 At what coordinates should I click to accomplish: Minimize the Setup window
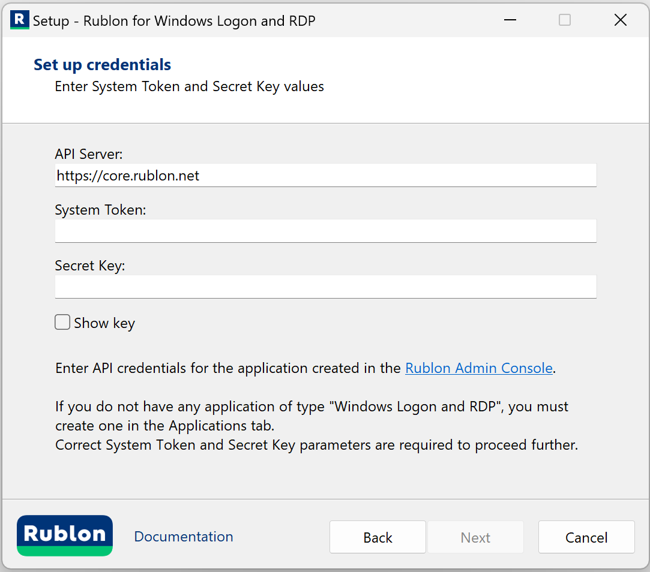(510, 20)
